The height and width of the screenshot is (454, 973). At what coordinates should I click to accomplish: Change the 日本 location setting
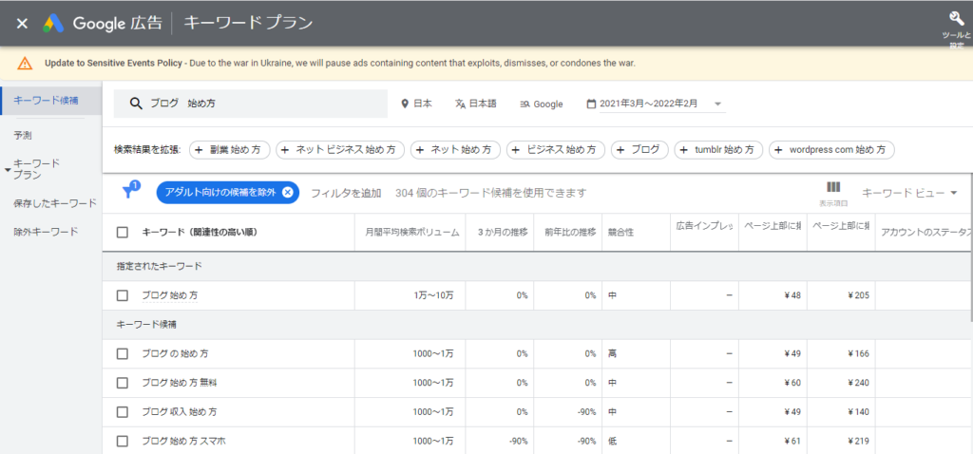(x=416, y=104)
